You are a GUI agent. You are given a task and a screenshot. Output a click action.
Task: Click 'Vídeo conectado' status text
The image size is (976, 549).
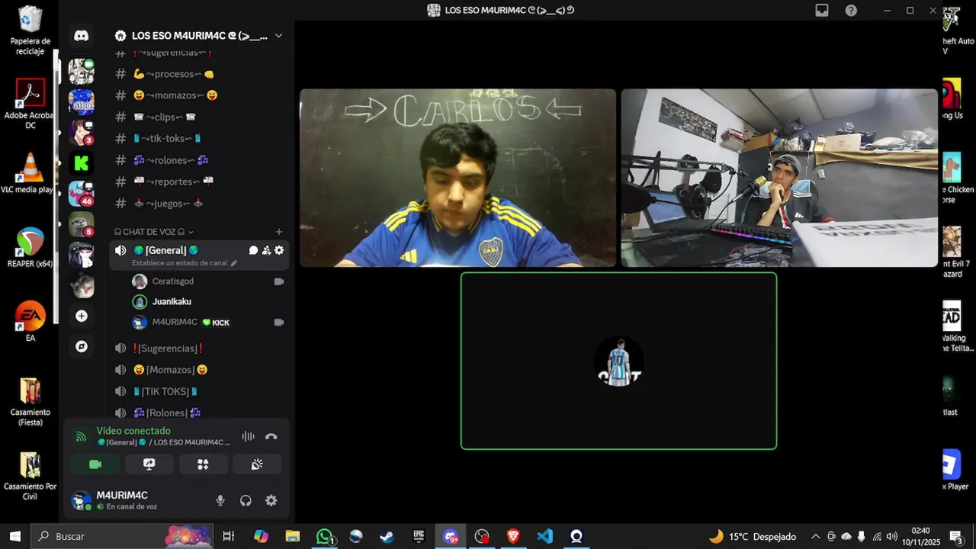(x=133, y=431)
